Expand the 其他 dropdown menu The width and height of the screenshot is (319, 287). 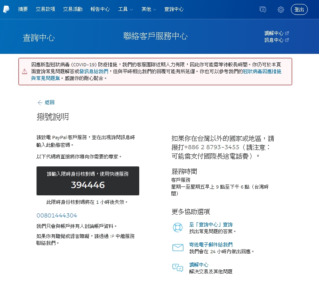pos(148,9)
